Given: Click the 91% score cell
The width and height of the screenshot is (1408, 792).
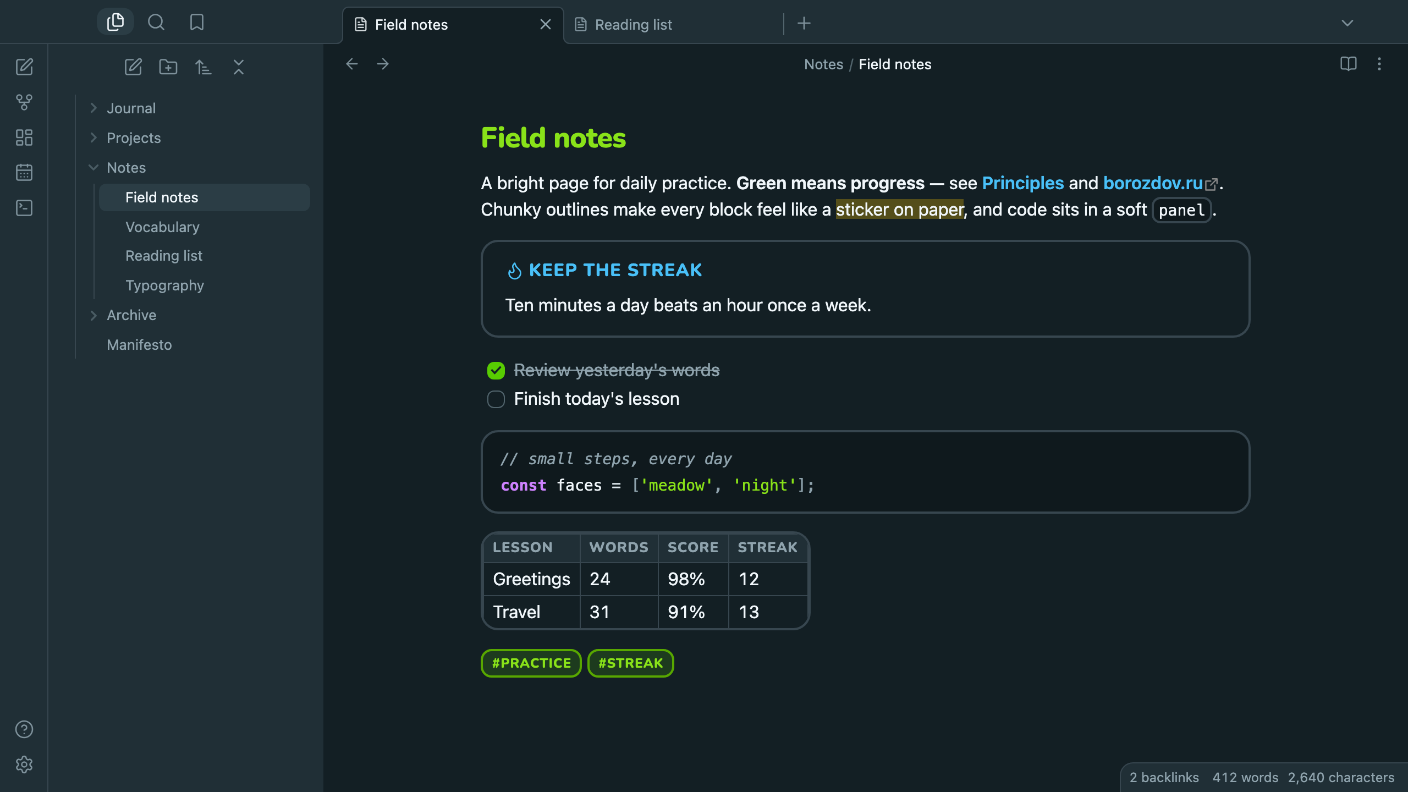Looking at the screenshot, I should (x=693, y=612).
